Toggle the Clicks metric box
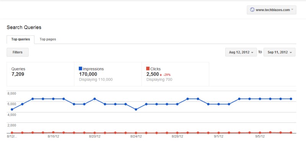 click(x=175, y=74)
